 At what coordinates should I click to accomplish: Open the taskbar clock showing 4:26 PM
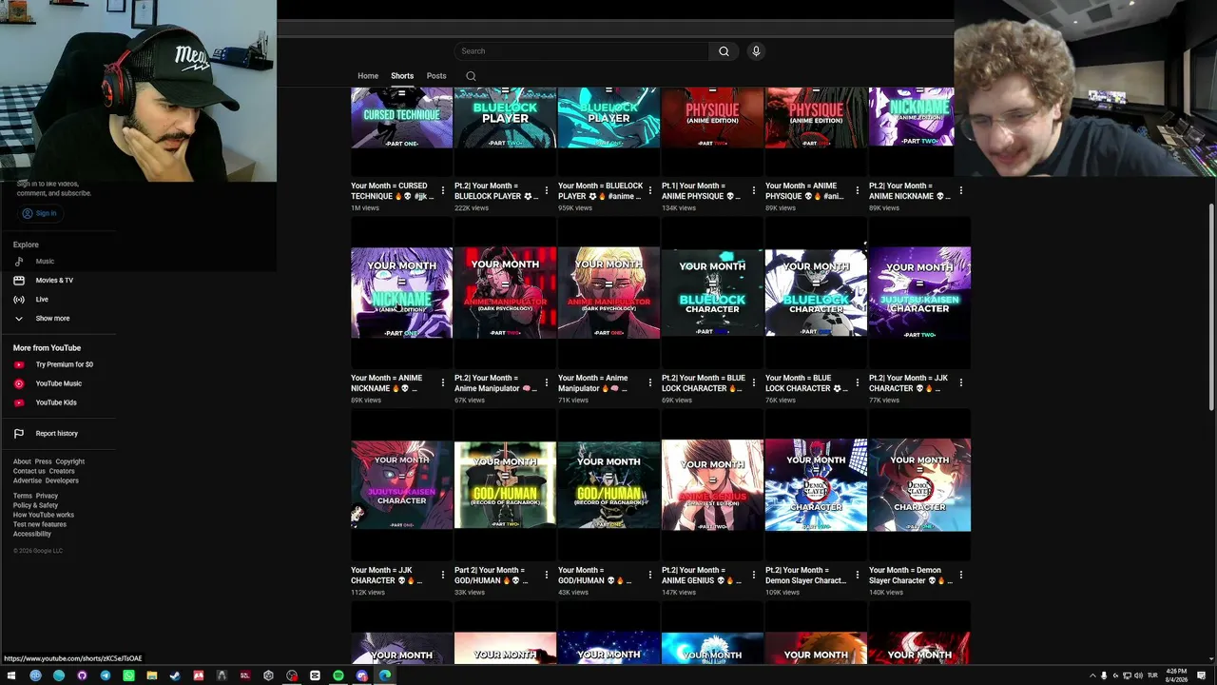click(1178, 675)
